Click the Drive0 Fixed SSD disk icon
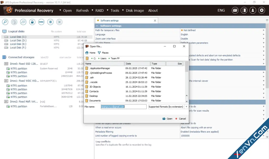This screenshot has width=269, height=159. click(6, 64)
